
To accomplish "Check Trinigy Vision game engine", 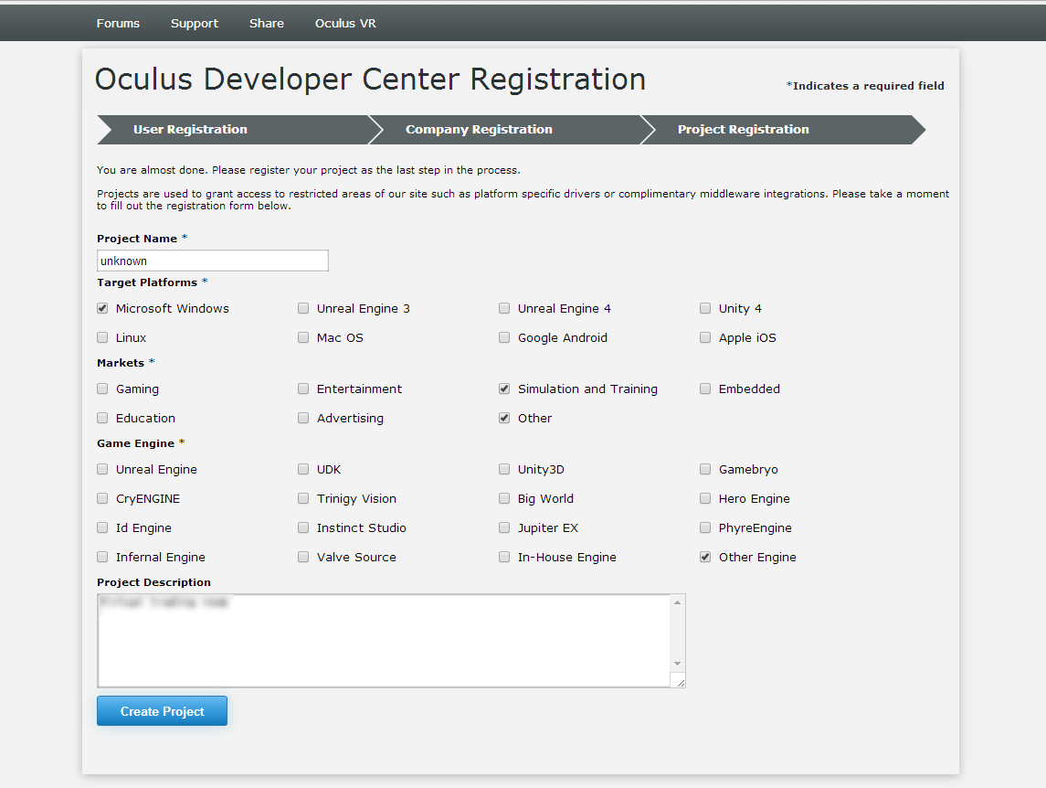I will click(x=303, y=499).
